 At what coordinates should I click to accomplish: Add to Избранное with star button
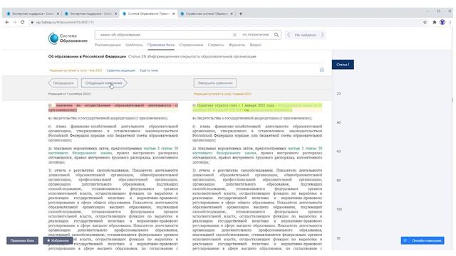point(58,240)
